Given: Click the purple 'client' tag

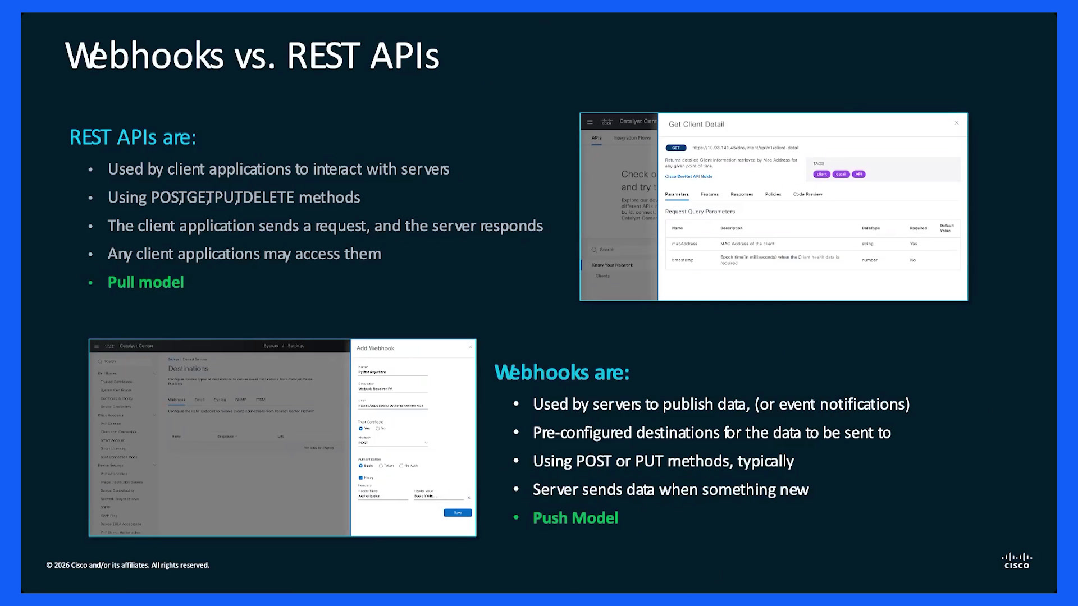Looking at the screenshot, I should pyautogui.click(x=821, y=174).
